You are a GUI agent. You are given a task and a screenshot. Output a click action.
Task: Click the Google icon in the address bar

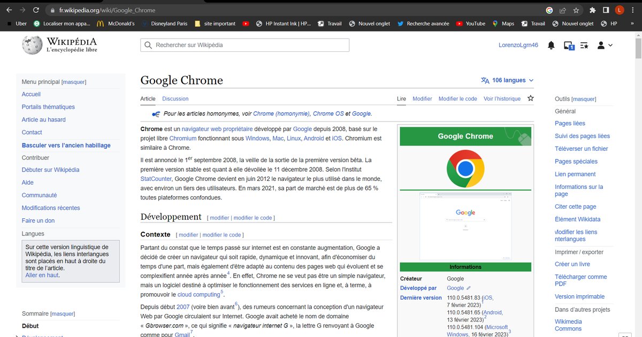tap(549, 10)
